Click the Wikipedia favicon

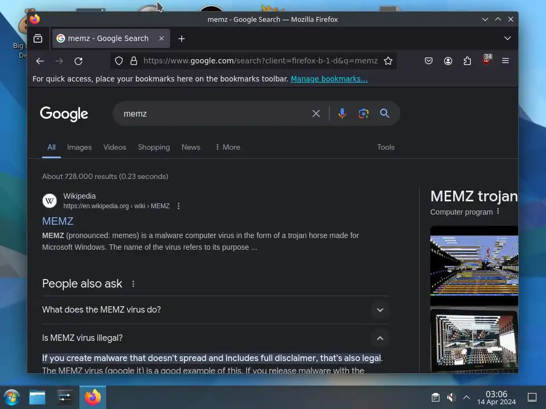point(50,201)
